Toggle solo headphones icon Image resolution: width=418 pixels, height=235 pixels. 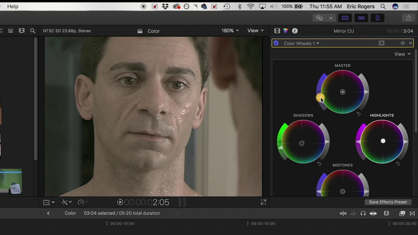coord(363,213)
